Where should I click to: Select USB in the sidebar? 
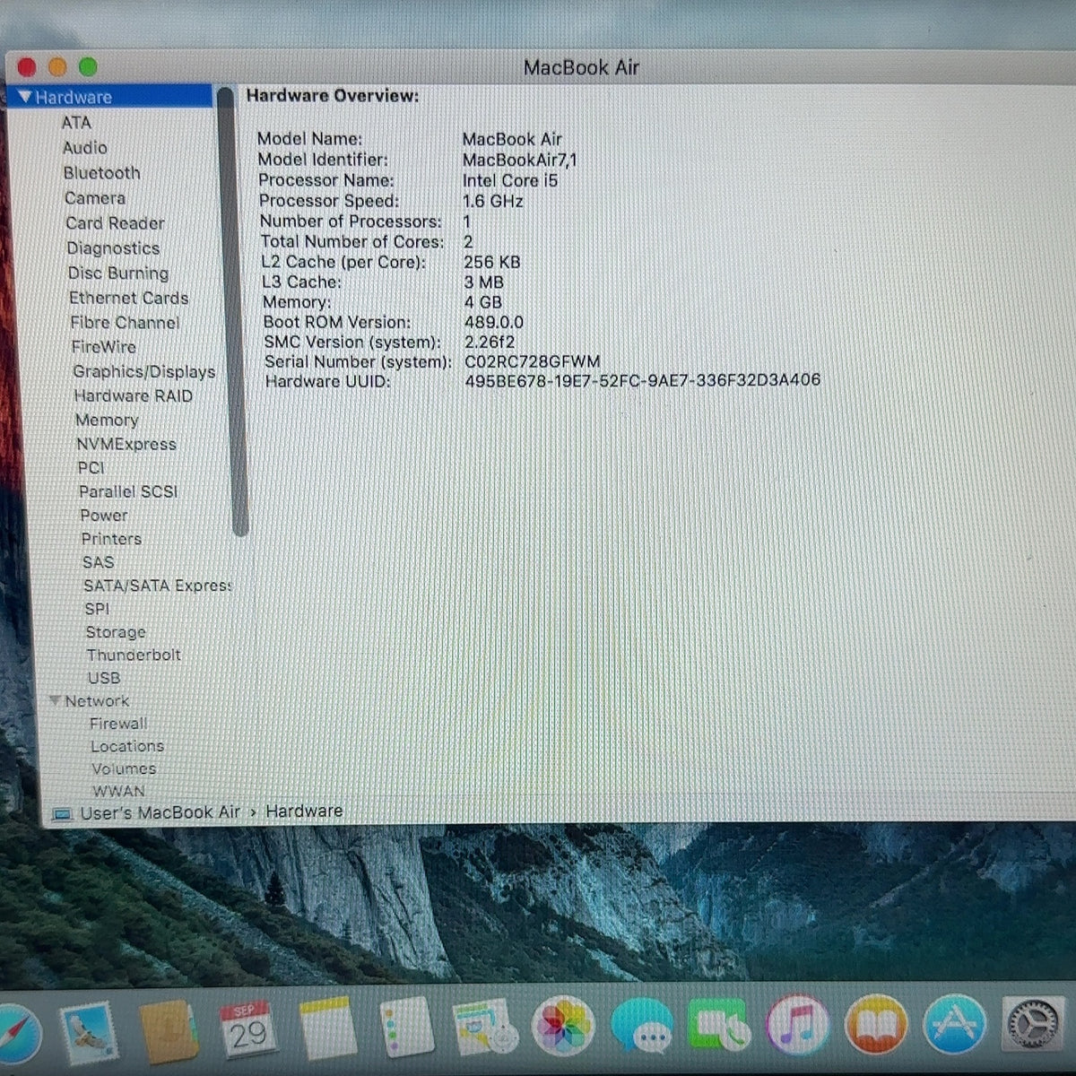coord(104,678)
